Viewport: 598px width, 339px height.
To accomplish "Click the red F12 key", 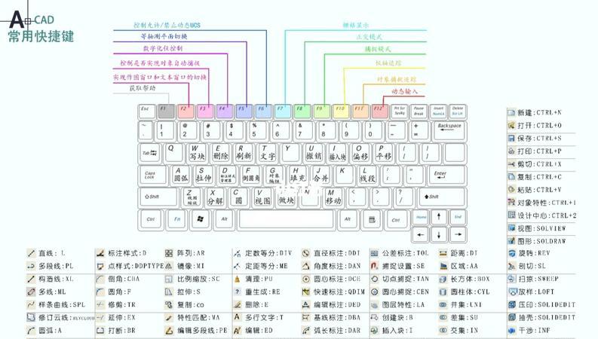I will 380,111.
